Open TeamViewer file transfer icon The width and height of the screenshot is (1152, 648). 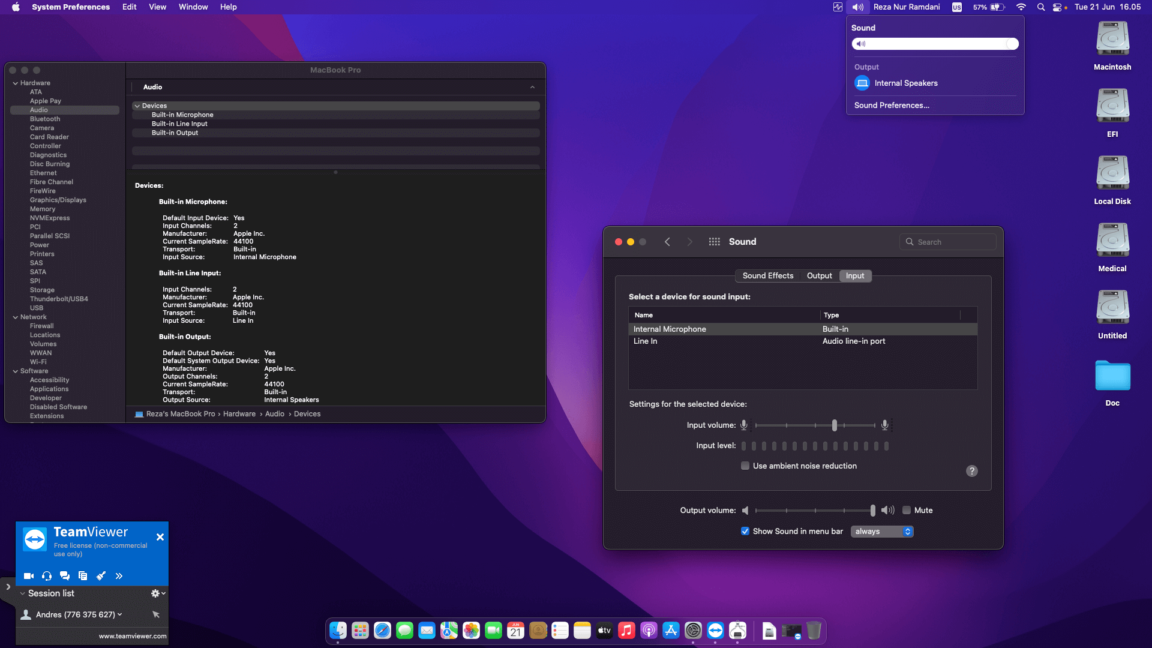(x=83, y=576)
